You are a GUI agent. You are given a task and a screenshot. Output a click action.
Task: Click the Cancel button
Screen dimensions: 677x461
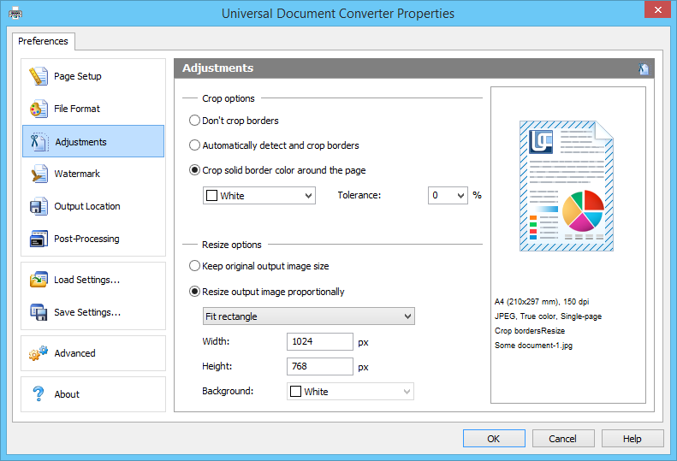point(563,439)
